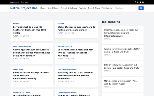Open the Facebook social icon
Screen dimensions: 154x96
pyautogui.click(x=135, y=2)
